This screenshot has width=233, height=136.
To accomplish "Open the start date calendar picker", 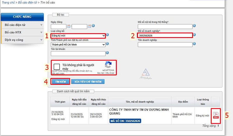I will point(69,26).
